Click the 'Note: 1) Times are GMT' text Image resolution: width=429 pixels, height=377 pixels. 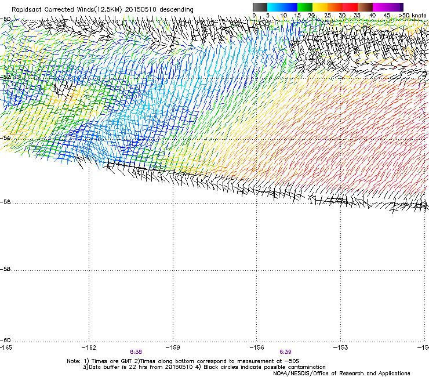(100, 361)
